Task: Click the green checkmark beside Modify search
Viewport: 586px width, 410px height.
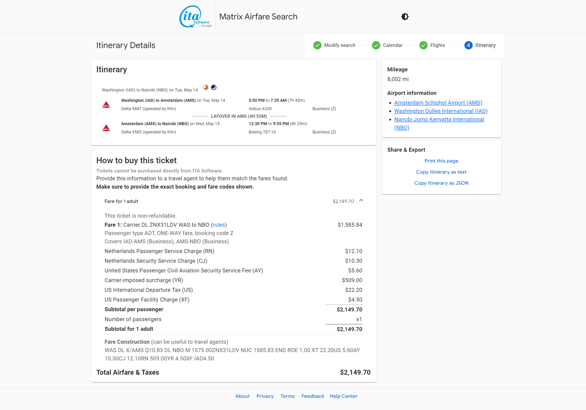Action: click(x=317, y=45)
